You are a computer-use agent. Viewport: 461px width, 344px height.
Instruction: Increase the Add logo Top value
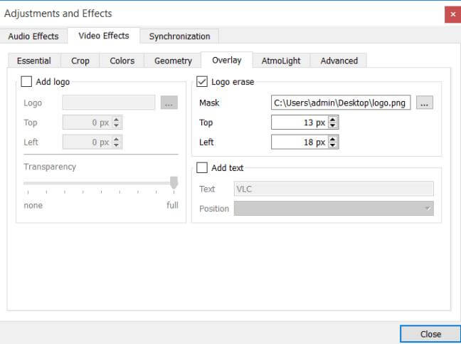[117, 120]
